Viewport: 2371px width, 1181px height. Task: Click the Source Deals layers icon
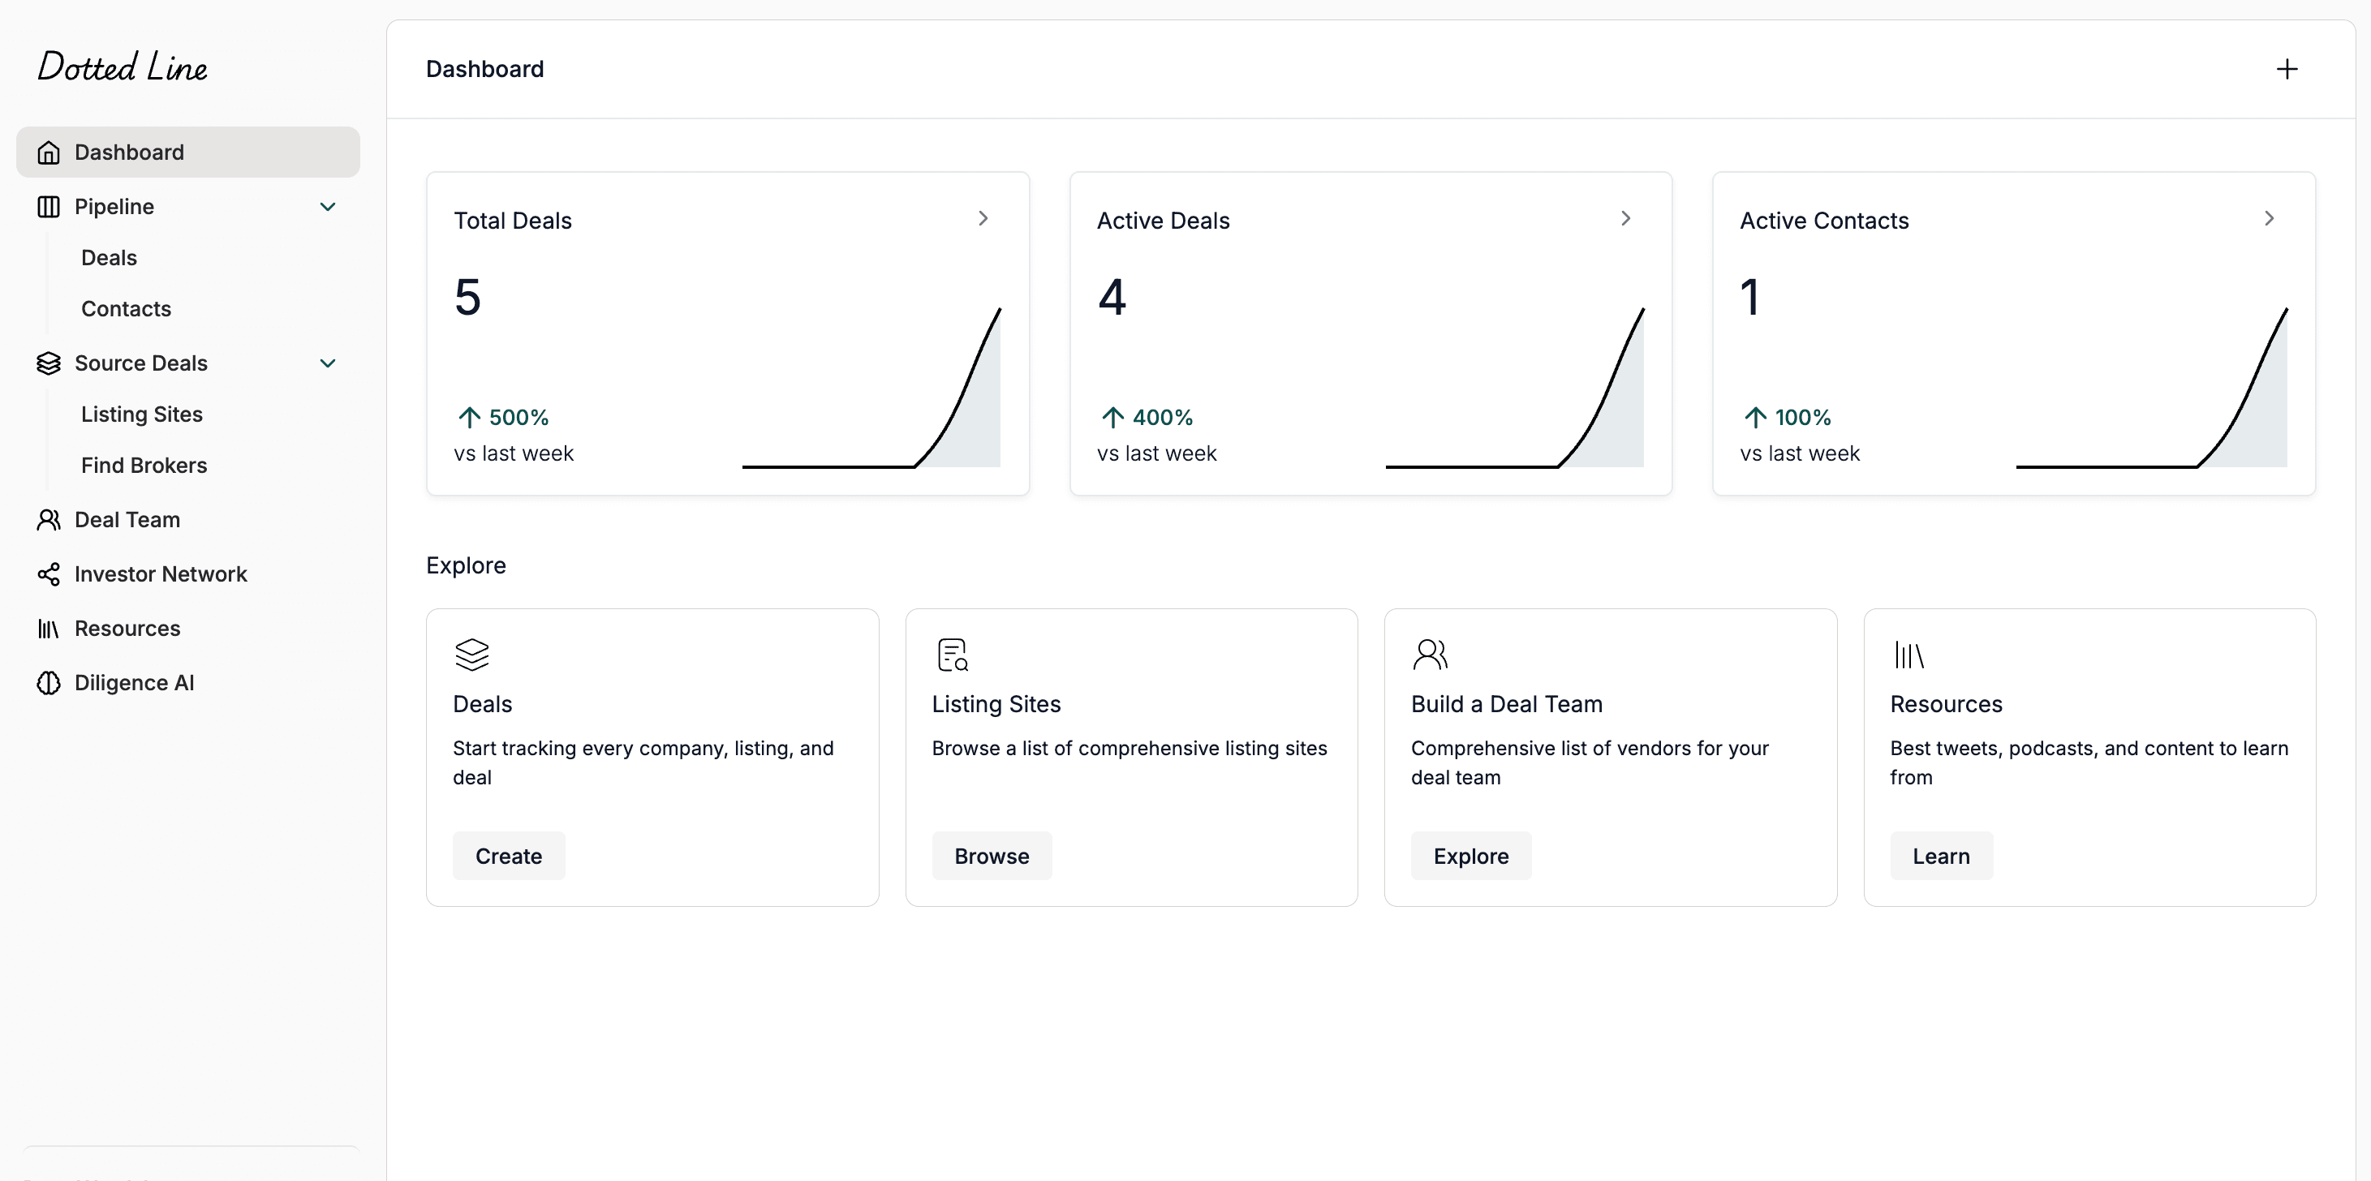[49, 363]
